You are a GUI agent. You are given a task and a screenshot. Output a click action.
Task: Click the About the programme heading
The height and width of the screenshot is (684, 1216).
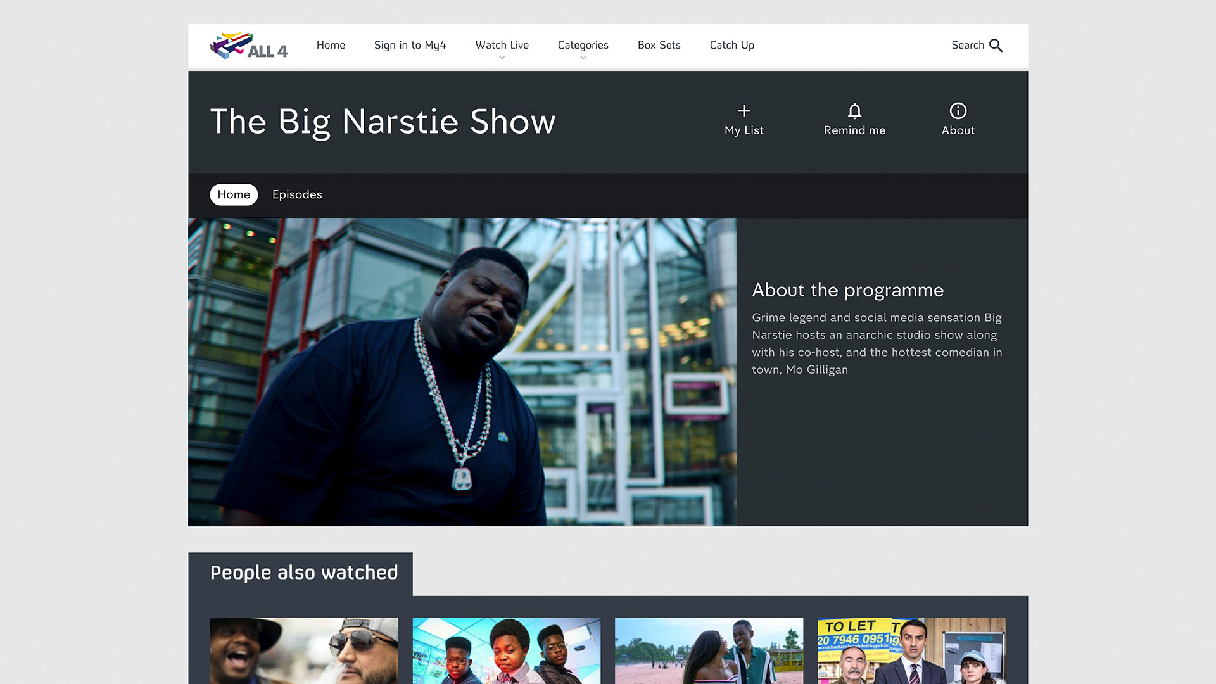848,290
